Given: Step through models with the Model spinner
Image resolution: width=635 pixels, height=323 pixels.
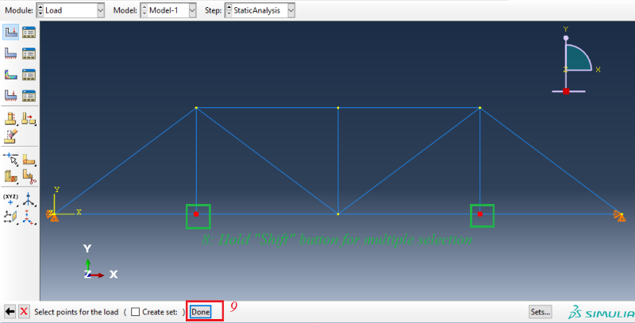Looking at the screenshot, I should 144,10.
